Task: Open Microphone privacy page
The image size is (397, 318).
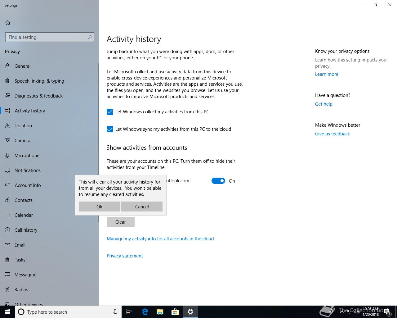Action: click(x=49, y=155)
